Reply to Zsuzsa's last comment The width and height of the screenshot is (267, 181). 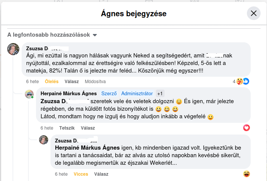click(x=101, y=174)
